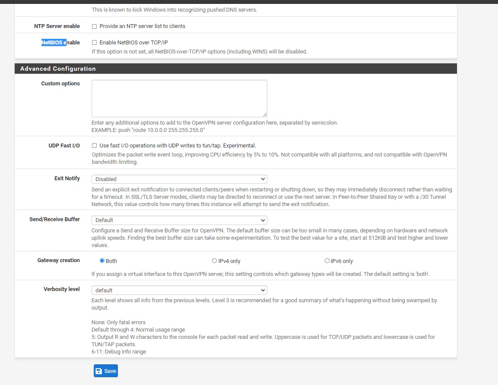
Task: Click the 'Default through 4: Normal usage range' line
Action: click(138, 329)
